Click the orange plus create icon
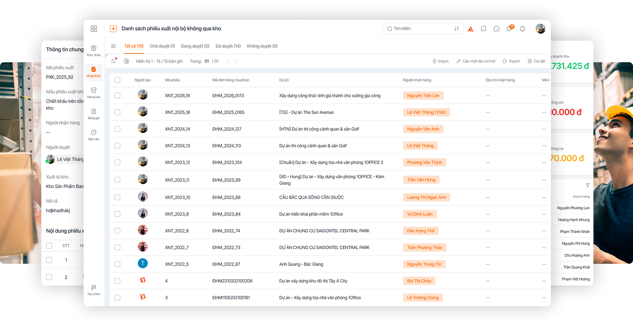This screenshot has height=326, width=633. [x=113, y=29]
